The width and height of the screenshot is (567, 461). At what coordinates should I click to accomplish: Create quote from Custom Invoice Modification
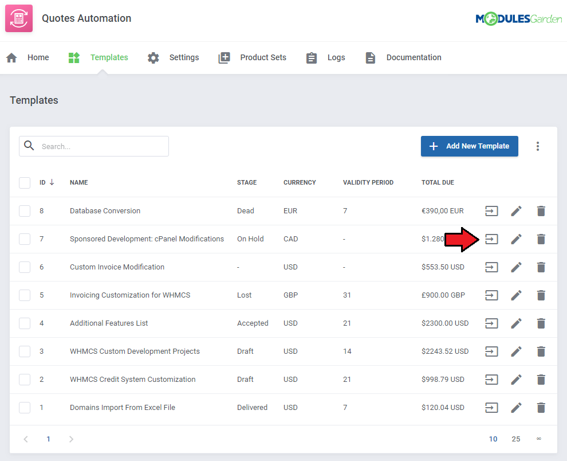(x=491, y=267)
